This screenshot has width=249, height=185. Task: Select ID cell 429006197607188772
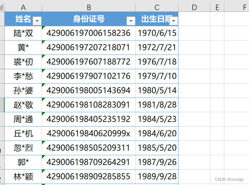88,62
